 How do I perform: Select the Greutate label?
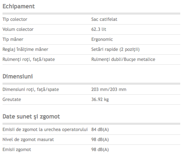click(12, 99)
